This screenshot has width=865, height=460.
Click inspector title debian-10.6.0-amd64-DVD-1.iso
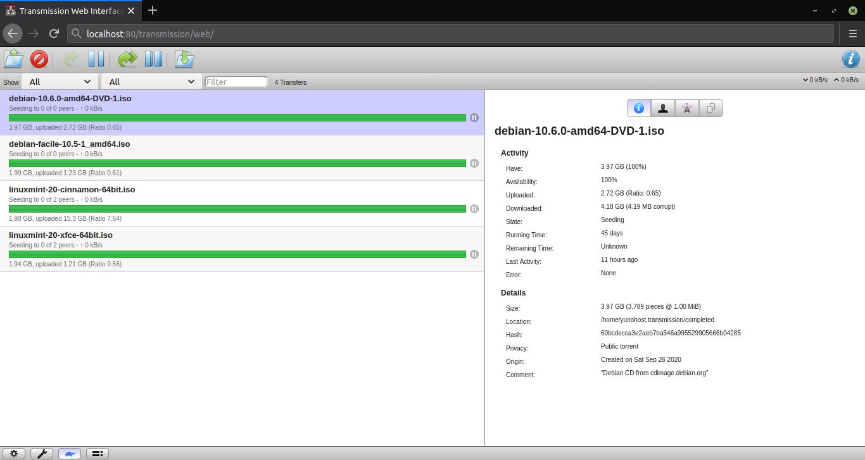coord(579,131)
